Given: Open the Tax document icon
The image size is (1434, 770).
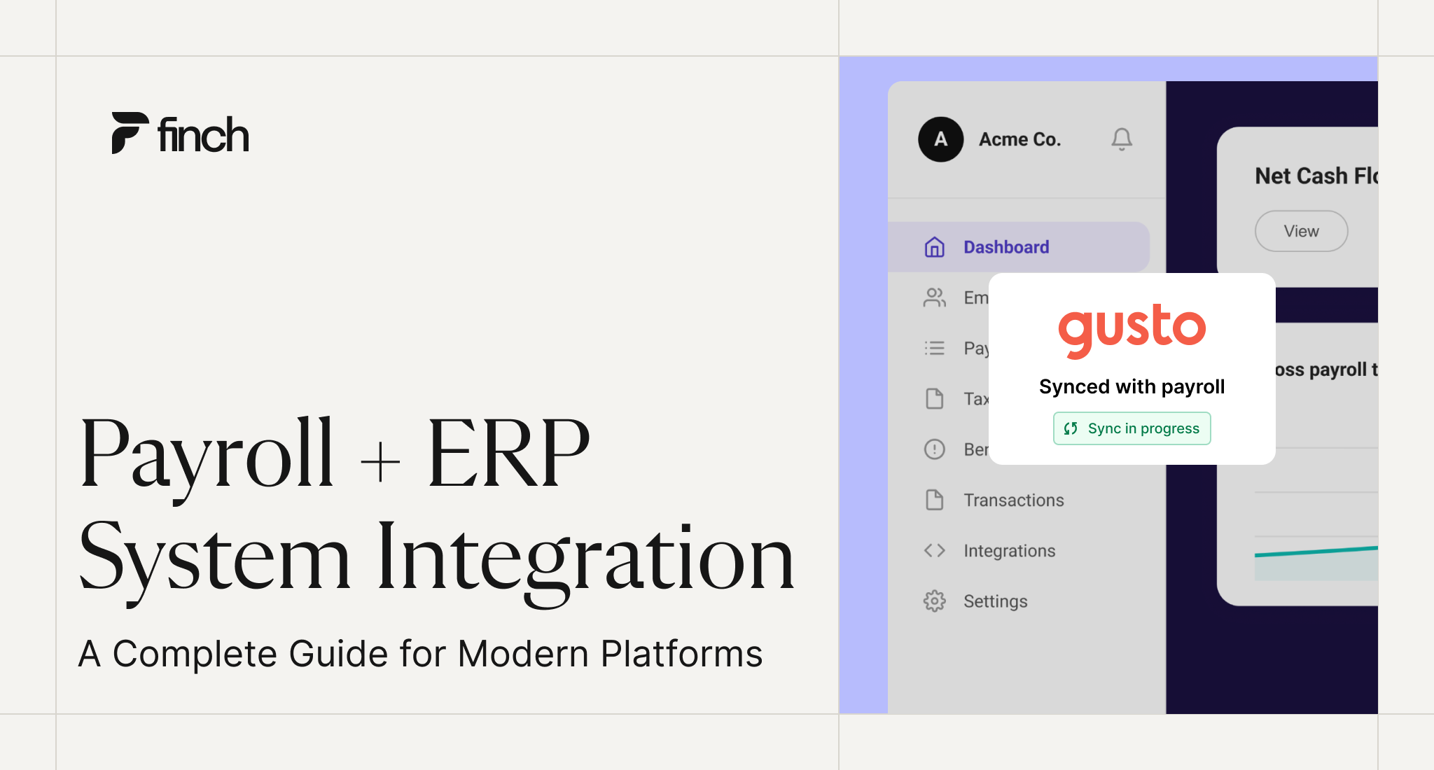Looking at the screenshot, I should tap(934, 399).
